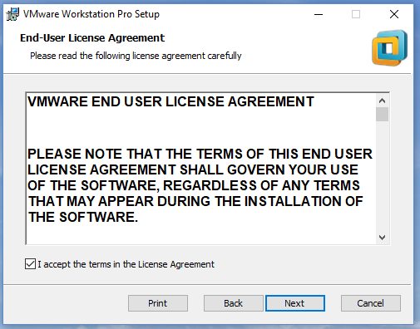The width and height of the screenshot is (420, 329).
Task: Uncheck I accept the terms checkbox
Action: (30, 264)
